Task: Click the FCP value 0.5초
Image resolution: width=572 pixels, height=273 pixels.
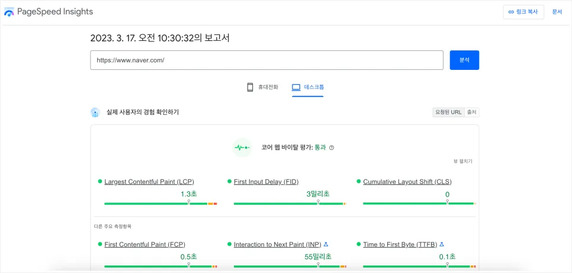Action: point(189,257)
